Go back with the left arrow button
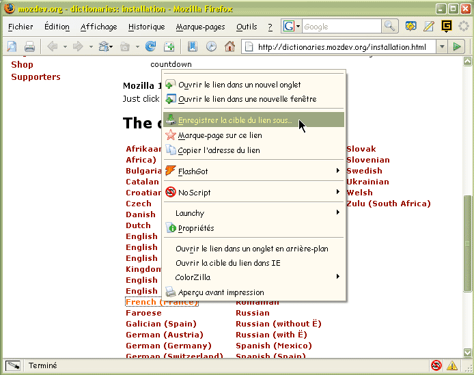Screen dimensions: 474x375 pyautogui.click(x=53, y=46)
